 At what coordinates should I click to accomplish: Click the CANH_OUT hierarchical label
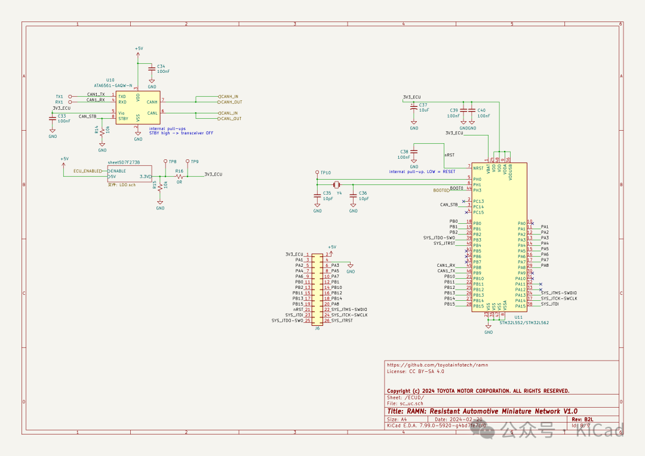tap(231, 102)
